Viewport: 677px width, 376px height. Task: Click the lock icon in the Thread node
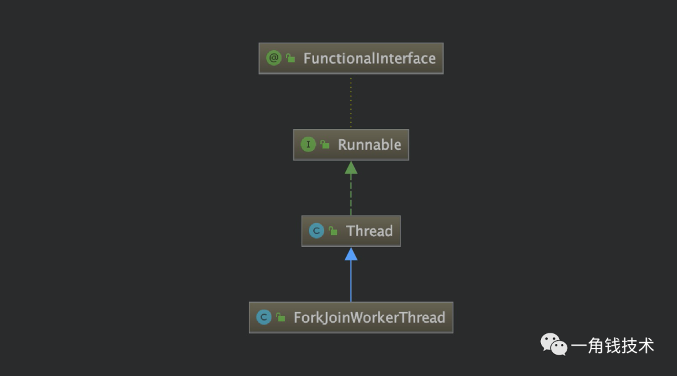[x=333, y=231]
